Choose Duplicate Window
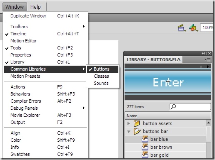This screenshot has width=215, height=160. pos(45,16)
